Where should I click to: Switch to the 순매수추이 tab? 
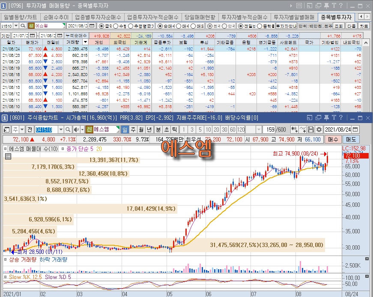coord(56,17)
